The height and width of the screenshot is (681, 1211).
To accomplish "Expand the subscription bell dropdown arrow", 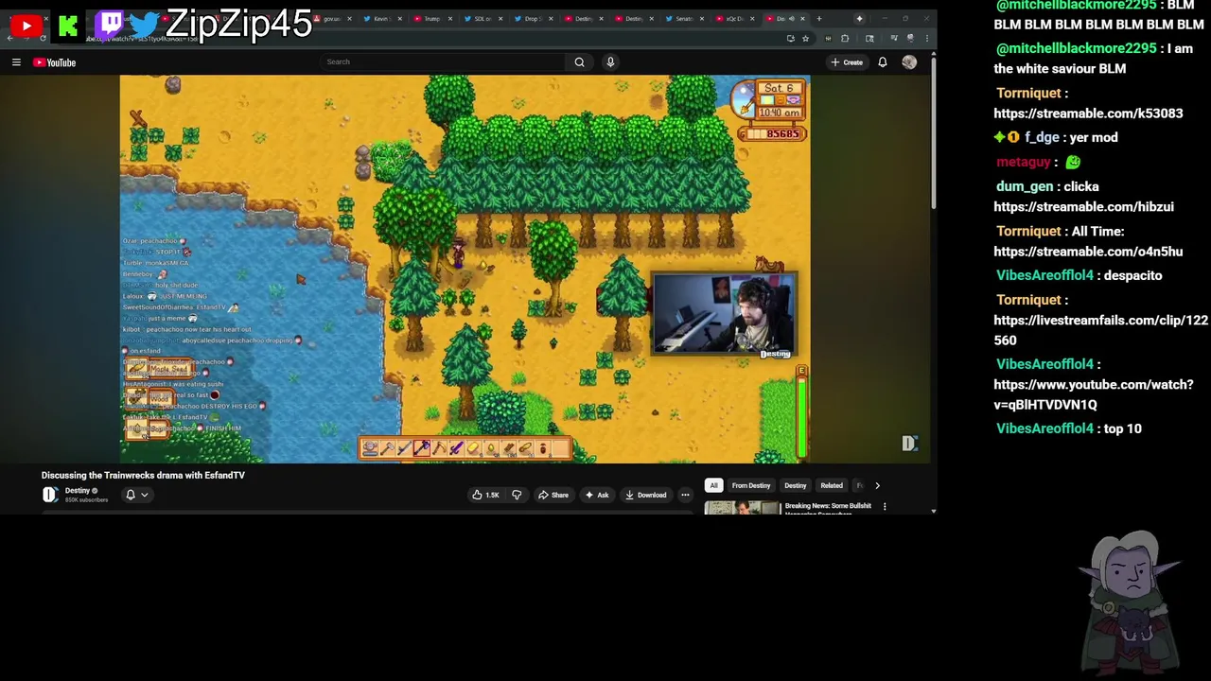I will click(145, 495).
